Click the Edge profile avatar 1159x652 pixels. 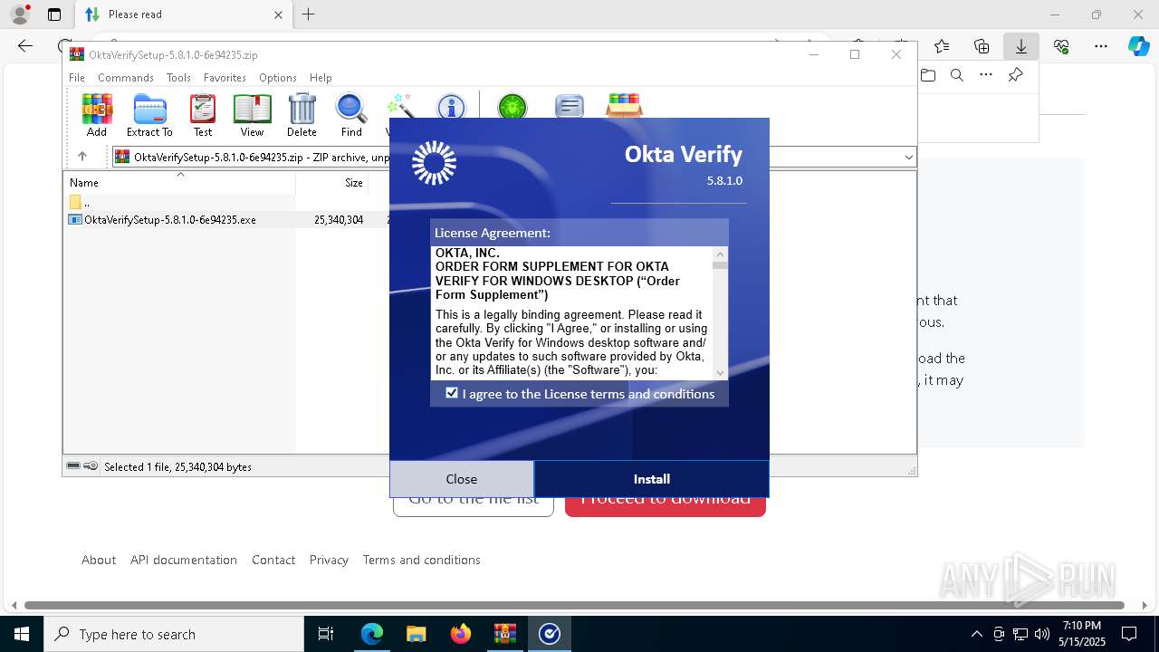(x=20, y=14)
